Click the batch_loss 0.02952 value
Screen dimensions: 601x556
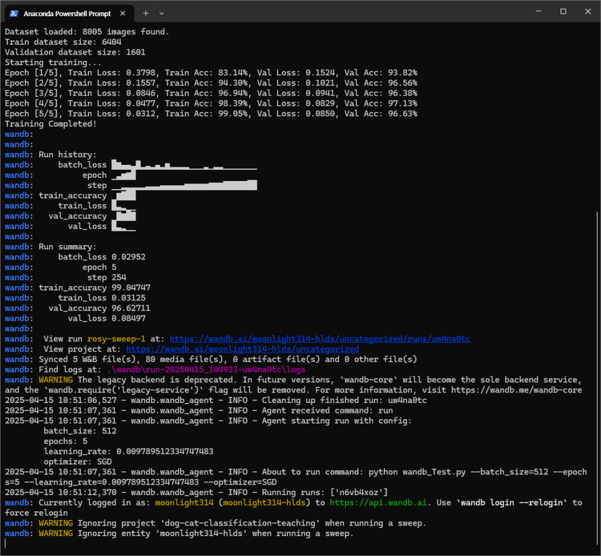point(128,257)
